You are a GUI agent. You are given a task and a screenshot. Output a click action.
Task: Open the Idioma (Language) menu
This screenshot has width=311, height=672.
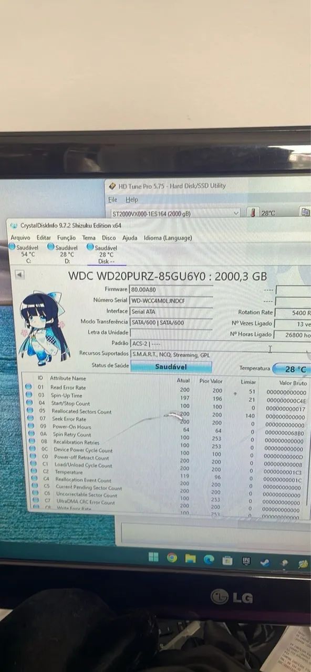(168, 238)
